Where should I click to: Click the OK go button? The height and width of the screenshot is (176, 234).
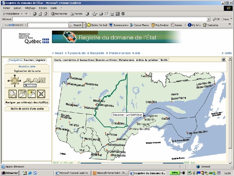point(216,19)
